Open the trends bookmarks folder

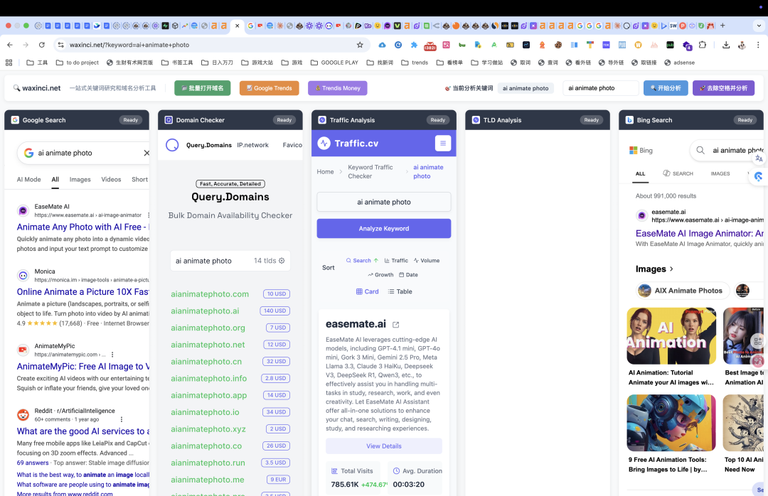coord(415,63)
